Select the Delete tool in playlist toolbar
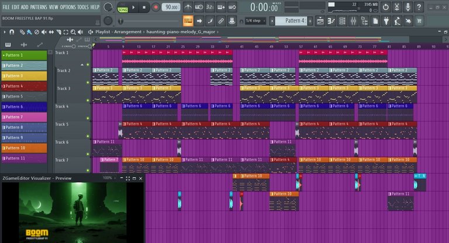Screen dimensions: 449x243 37,32
